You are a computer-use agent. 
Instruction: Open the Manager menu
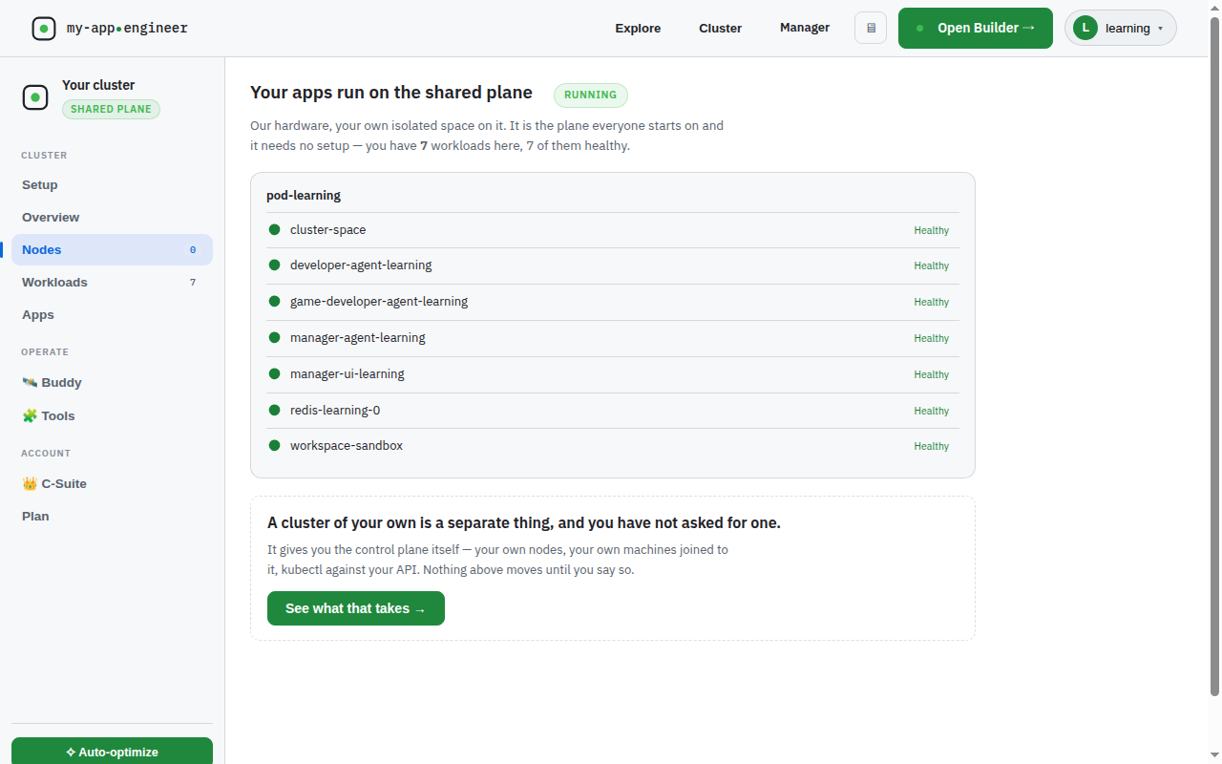[805, 28]
